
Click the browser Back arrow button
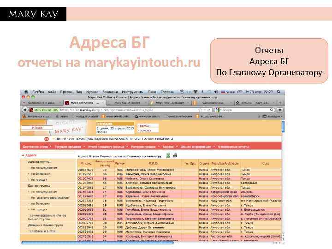[25, 110]
